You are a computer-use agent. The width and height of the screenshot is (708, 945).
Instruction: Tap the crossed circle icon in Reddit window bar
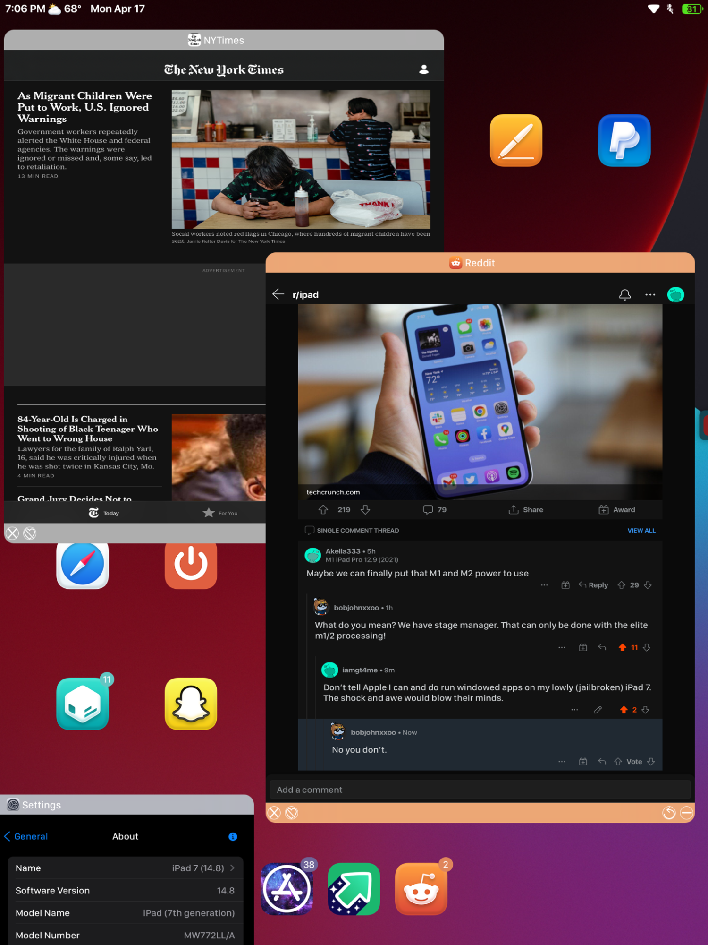tap(292, 813)
